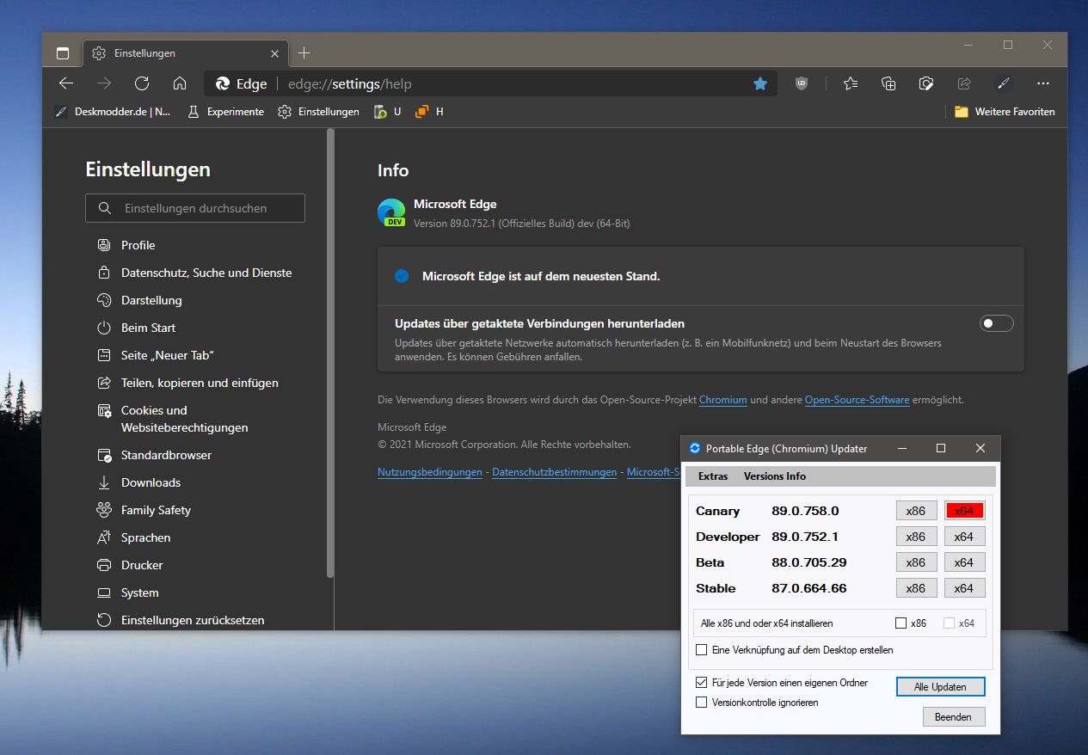Click the Einstellungen durchsuchen search field

pos(195,208)
